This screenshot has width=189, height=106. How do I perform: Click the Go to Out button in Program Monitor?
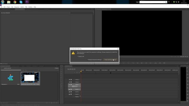[151, 63]
